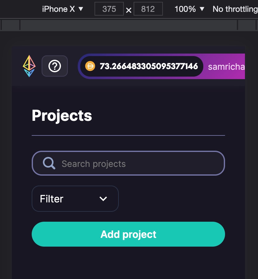Open the No throttling menu

click(x=235, y=9)
